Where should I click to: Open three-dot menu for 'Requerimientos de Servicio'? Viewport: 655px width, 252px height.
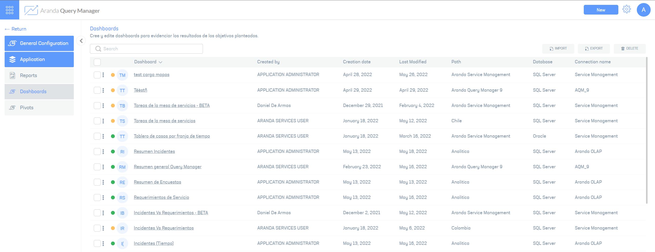point(103,197)
